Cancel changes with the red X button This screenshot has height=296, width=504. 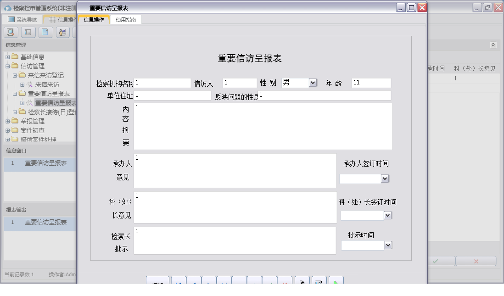click(x=476, y=261)
